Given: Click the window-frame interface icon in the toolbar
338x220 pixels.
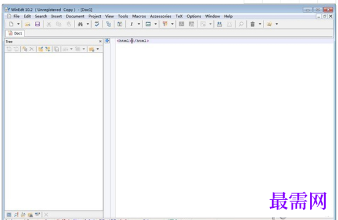Looking at the screenshot, I should (x=148, y=24).
